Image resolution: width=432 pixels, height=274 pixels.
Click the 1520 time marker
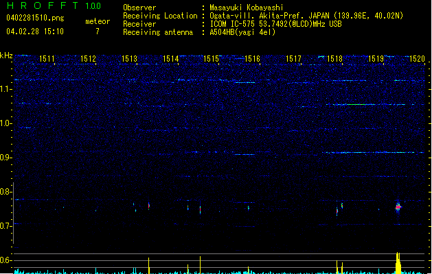417,59
